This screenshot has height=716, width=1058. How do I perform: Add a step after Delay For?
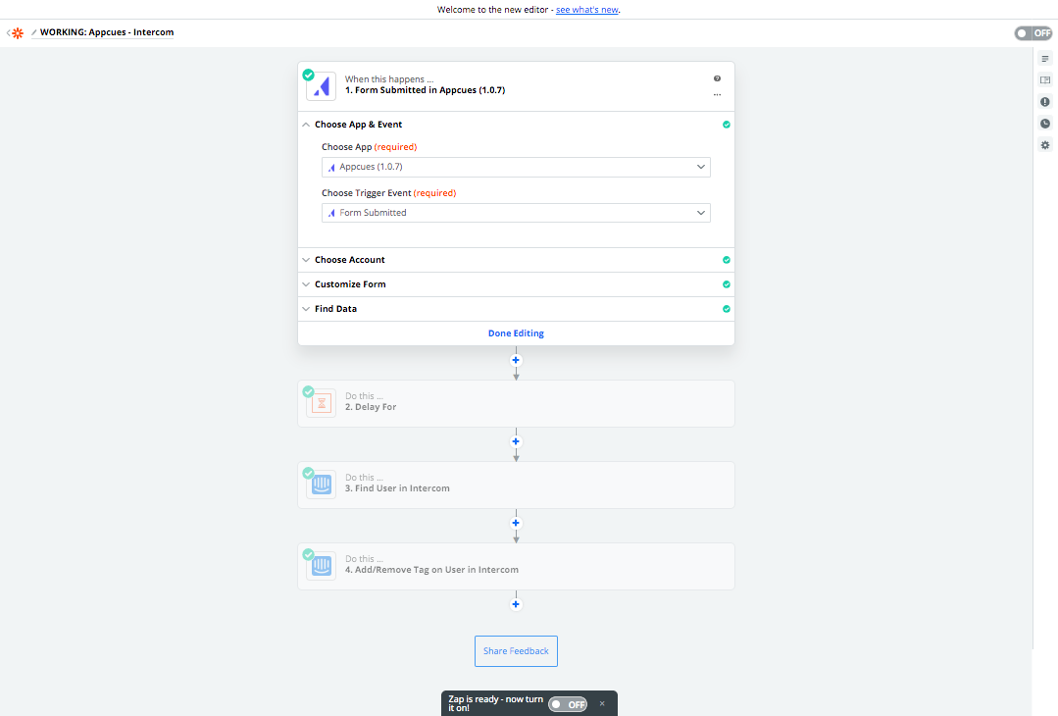516,442
